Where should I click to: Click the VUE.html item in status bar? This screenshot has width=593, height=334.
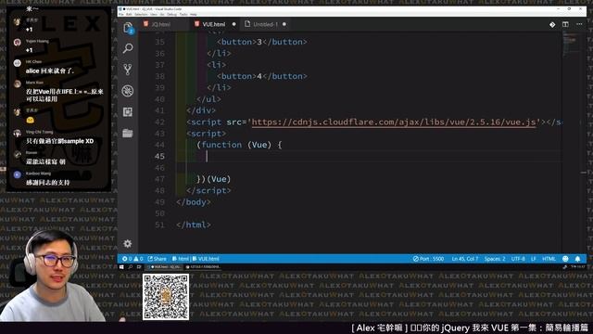pyautogui.click(x=206, y=259)
